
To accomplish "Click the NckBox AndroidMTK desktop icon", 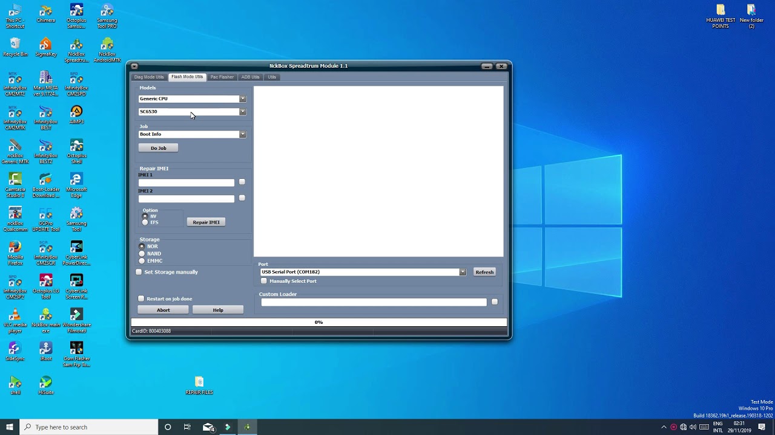I will 107,50.
